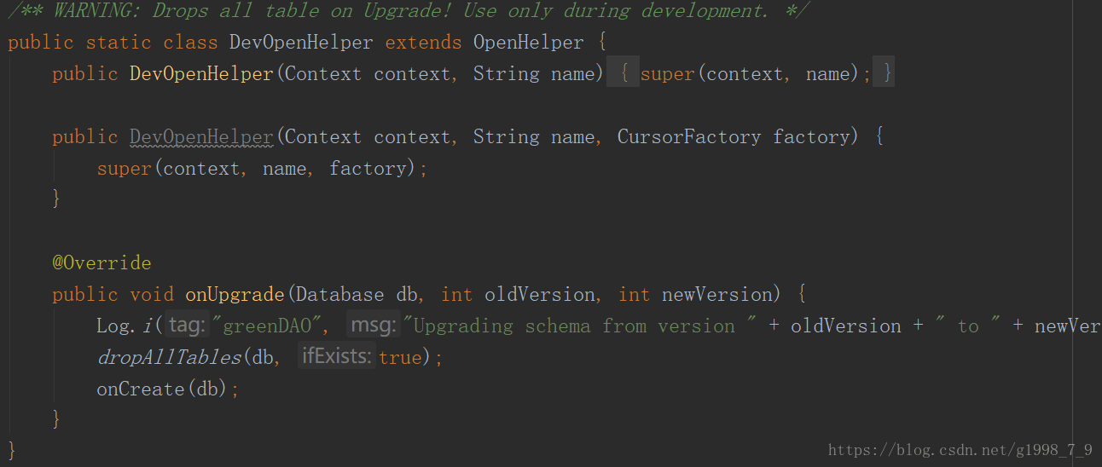Viewport: 1102px width, 467px height.
Task: Click the onCreate(db) call
Action: pyautogui.click(x=163, y=389)
